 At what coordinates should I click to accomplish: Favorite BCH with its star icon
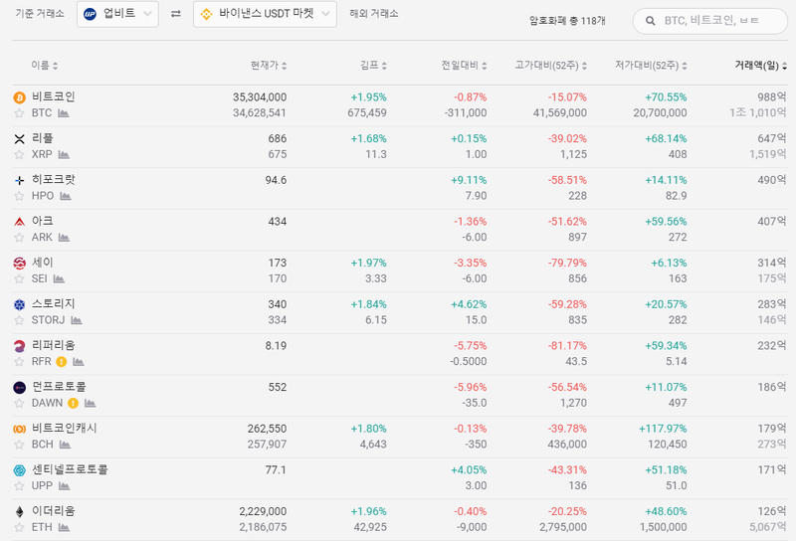[19, 445]
